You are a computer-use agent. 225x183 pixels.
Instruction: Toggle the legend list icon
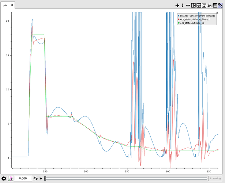[215, 5]
